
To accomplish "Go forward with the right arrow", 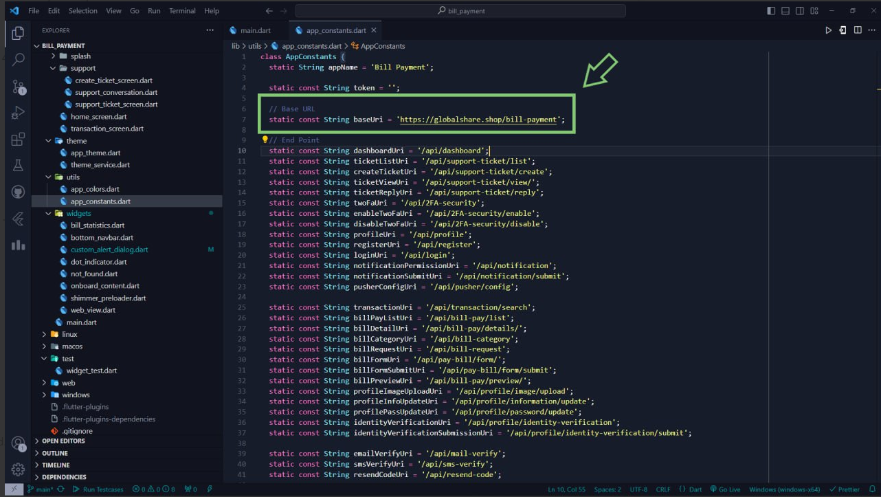I will 285,11.
